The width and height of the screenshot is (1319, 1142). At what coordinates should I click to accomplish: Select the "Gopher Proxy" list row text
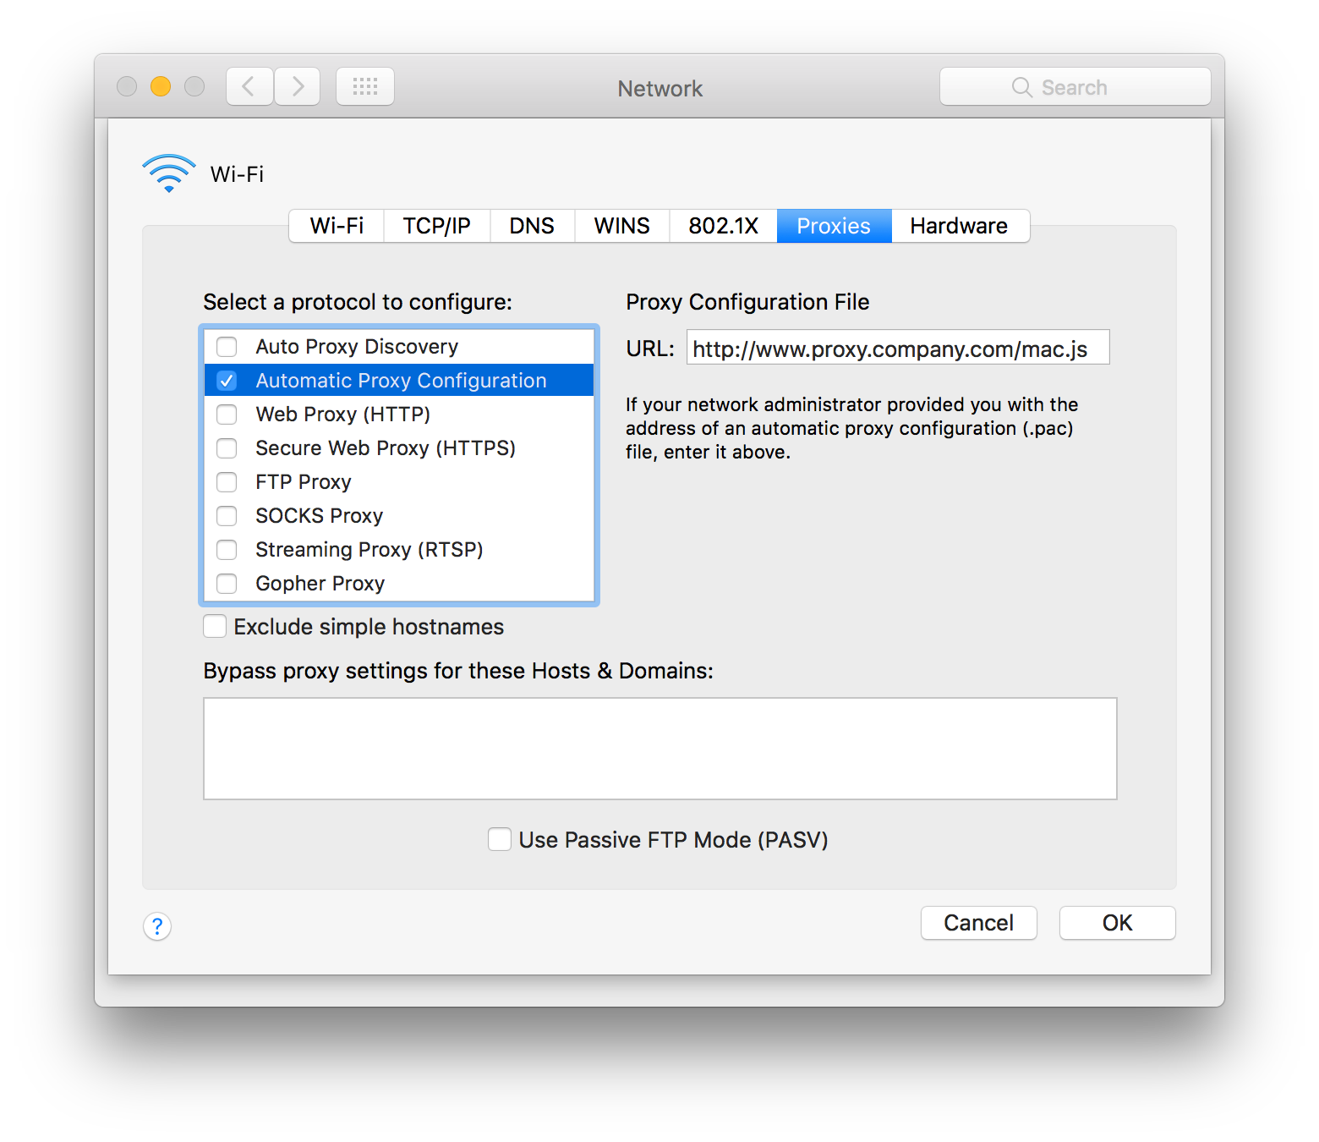320,584
